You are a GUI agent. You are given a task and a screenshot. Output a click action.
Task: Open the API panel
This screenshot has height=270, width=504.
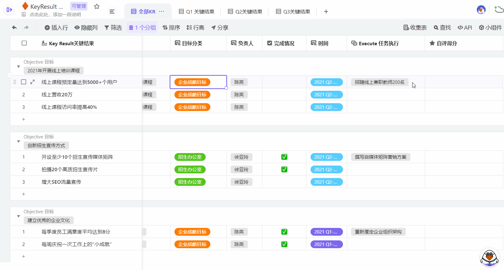465,27
